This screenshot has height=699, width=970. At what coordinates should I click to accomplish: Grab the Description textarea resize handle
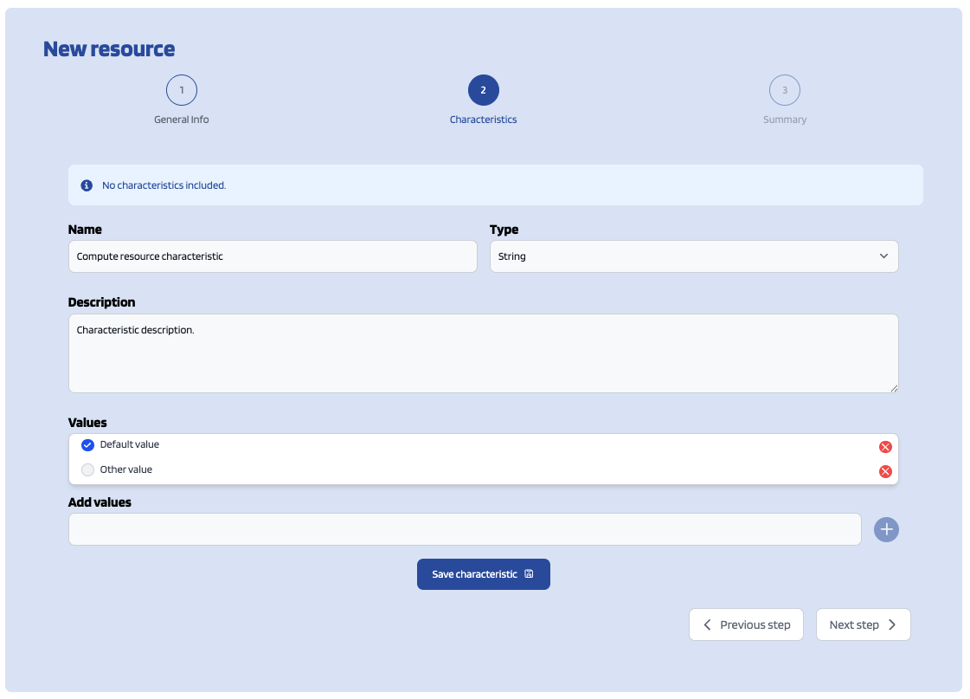pos(894,389)
